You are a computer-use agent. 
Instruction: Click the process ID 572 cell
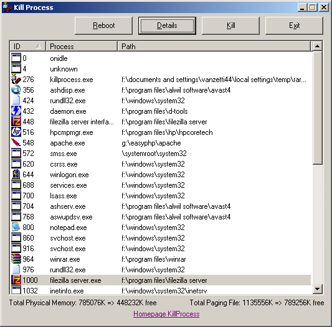click(x=28, y=154)
